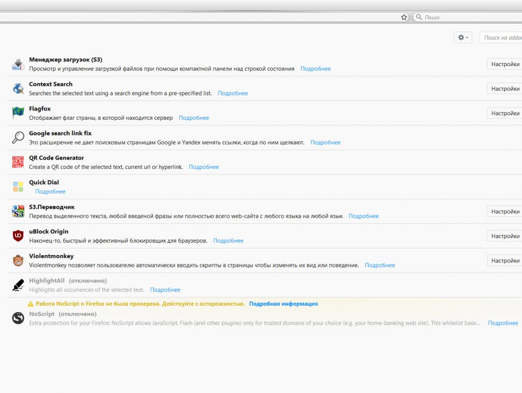Open Подробнее link for S3.Переводчик
Screen dimensions: 522x393
363,216
